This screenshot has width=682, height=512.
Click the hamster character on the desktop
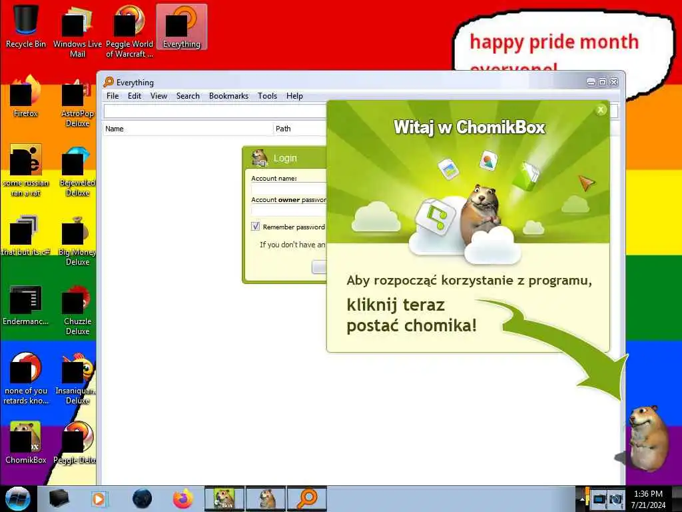tap(648, 437)
